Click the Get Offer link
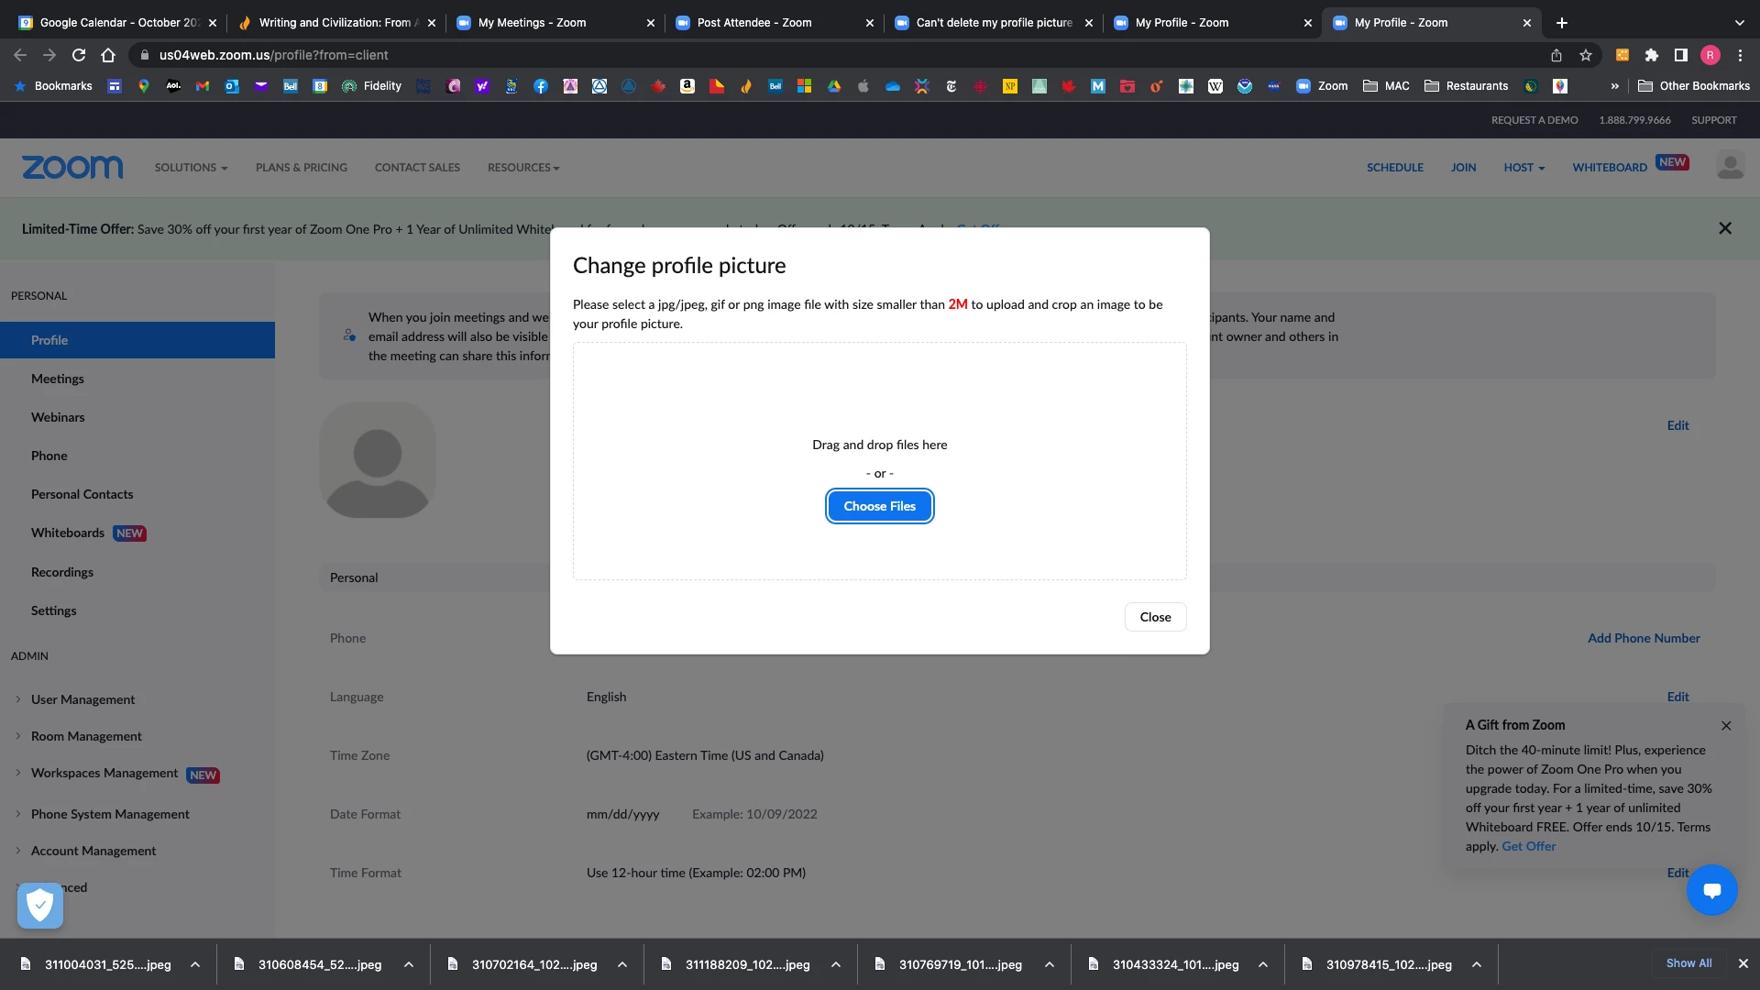 (1528, 846)
